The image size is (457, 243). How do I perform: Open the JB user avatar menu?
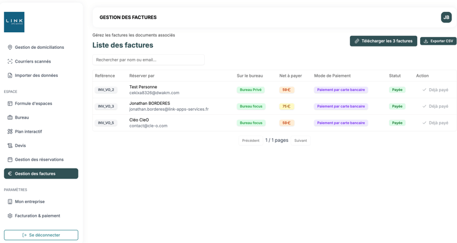446,17
